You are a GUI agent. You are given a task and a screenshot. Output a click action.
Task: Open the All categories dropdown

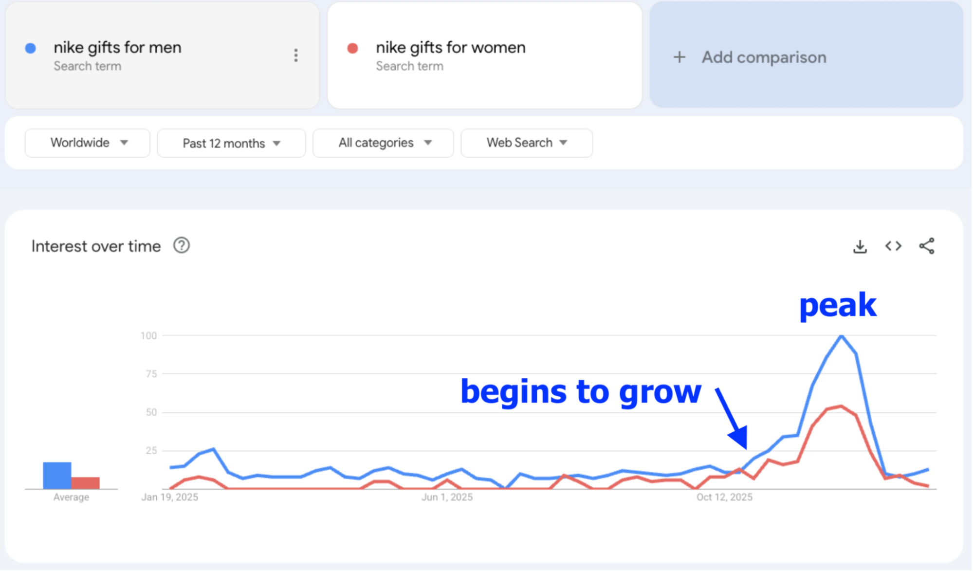click(383, 143)
